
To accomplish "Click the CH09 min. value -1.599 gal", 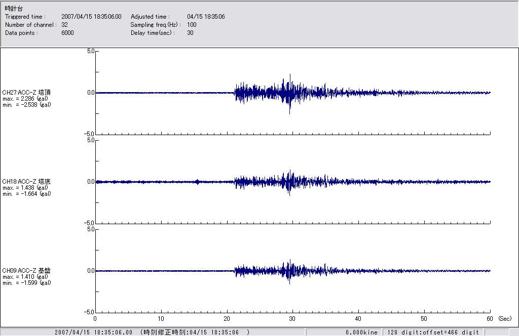I will (x=26, y=283).
